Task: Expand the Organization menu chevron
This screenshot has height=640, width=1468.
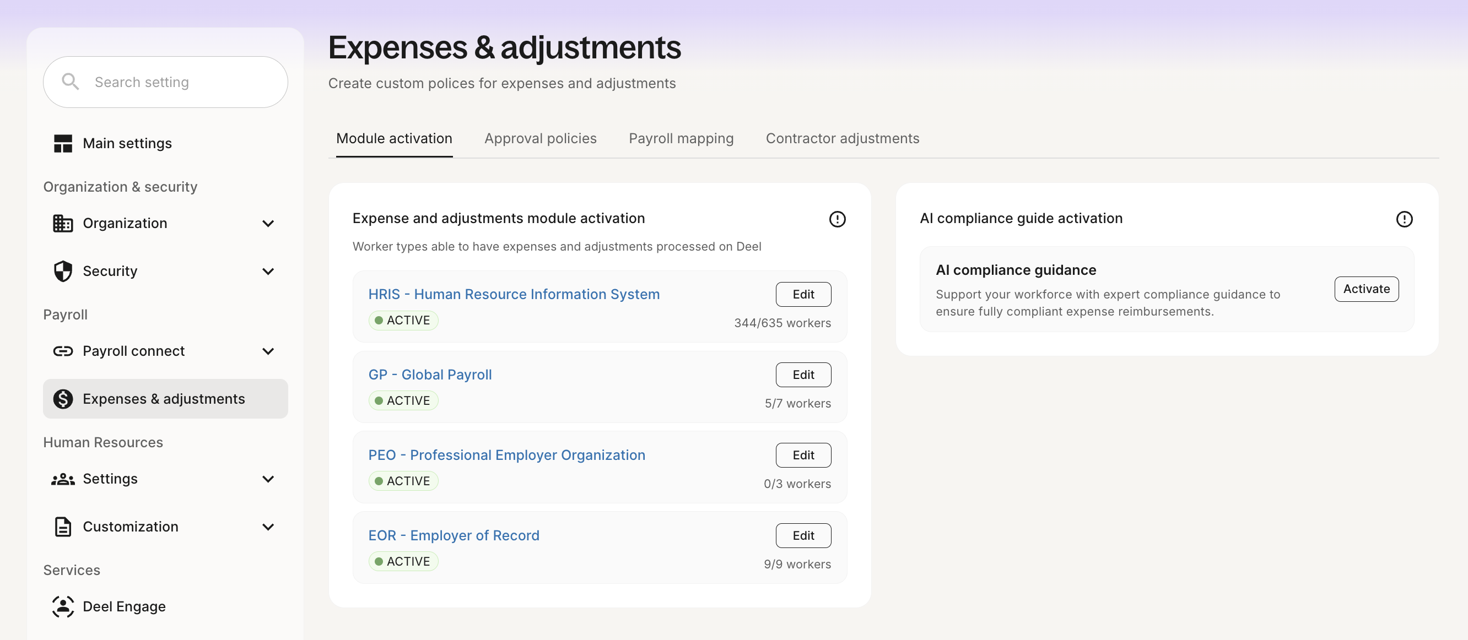Action: (x=268, y=223)
